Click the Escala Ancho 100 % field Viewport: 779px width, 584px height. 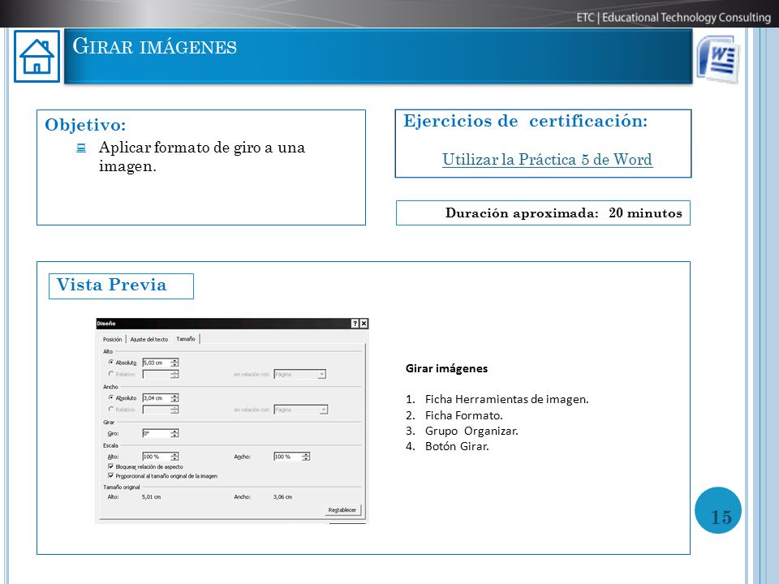tap(287, 457)
